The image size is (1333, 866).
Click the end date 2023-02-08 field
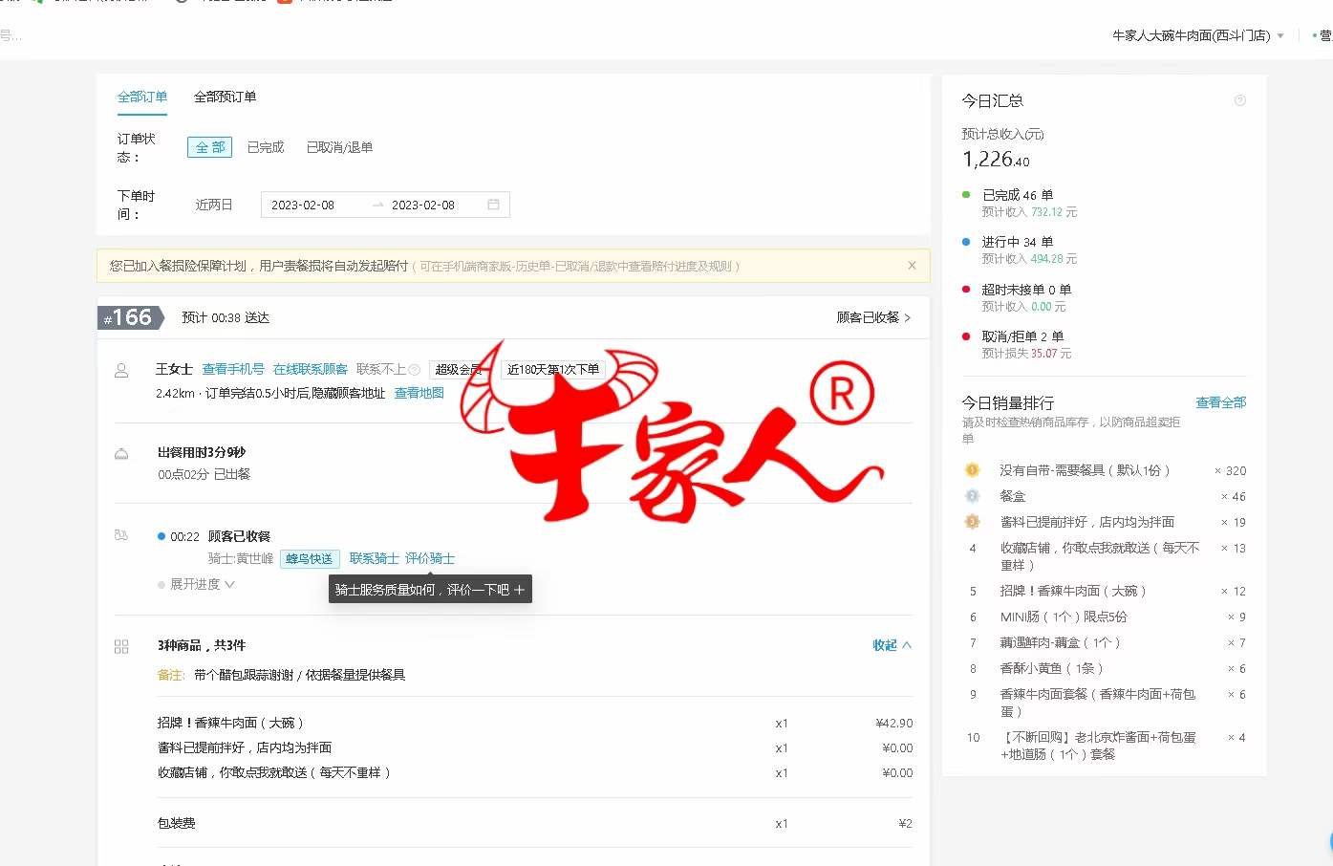(x=423, y=206)
